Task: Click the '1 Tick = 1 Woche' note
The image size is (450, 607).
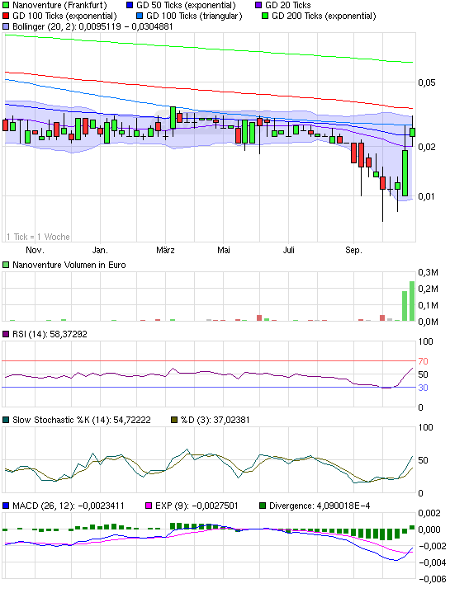Action: tap(38, 237)
